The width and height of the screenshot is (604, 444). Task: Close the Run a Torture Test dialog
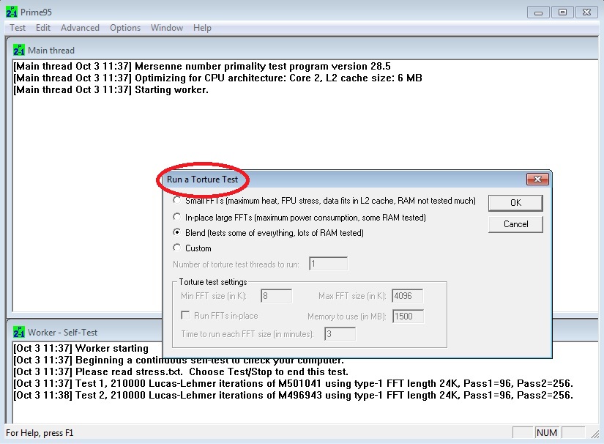[537, 180]
